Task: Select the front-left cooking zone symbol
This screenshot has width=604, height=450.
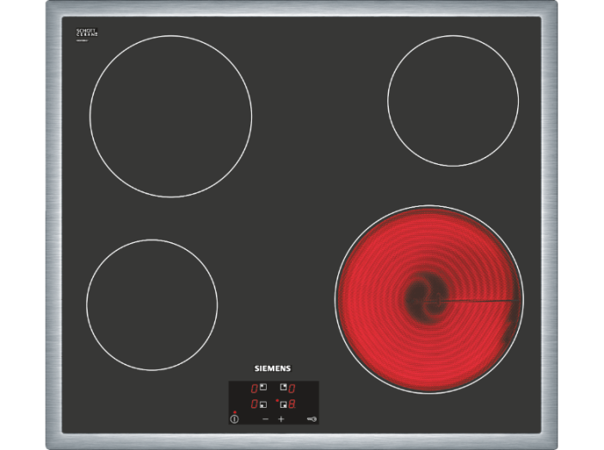Action: pos(263,404)
